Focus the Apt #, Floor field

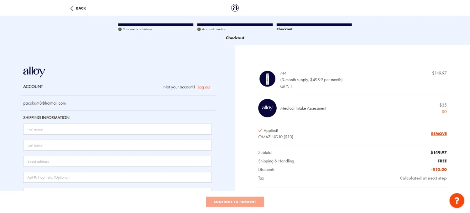[x=118, y=177]
